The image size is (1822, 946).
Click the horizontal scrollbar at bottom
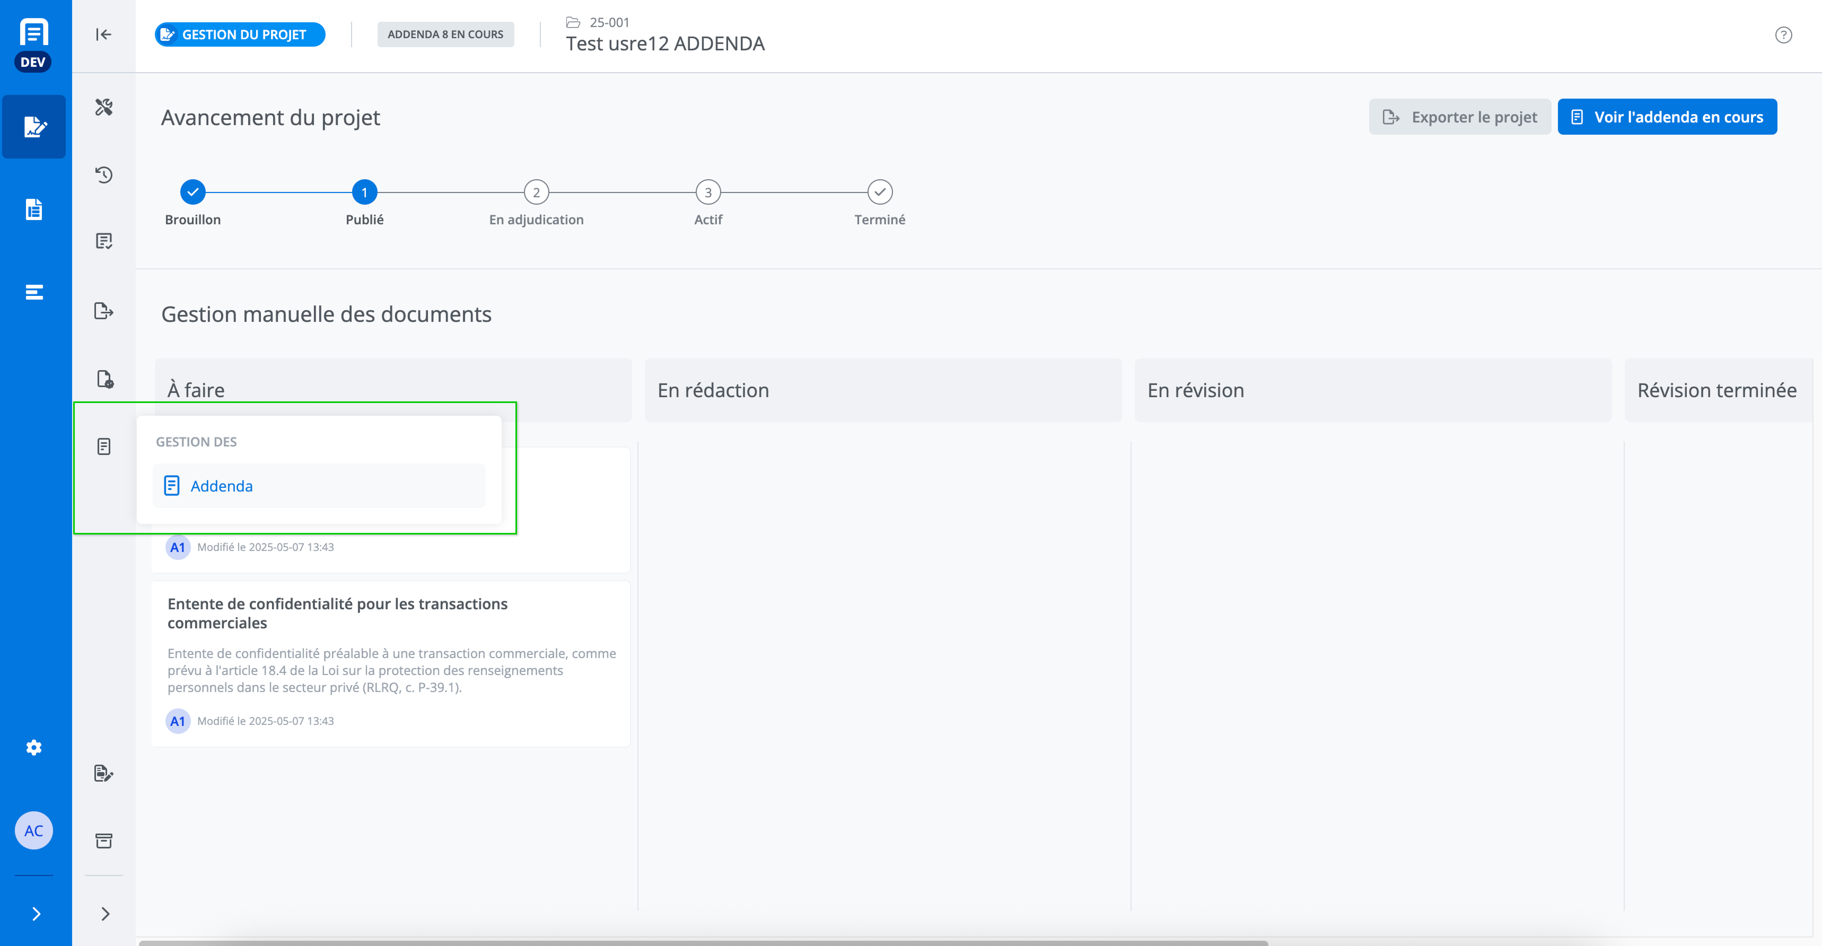[703, 943]
